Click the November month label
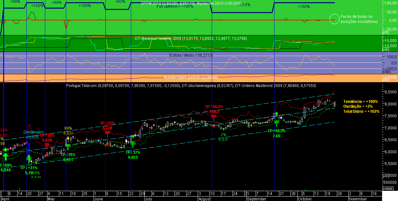 coord(358,199)
